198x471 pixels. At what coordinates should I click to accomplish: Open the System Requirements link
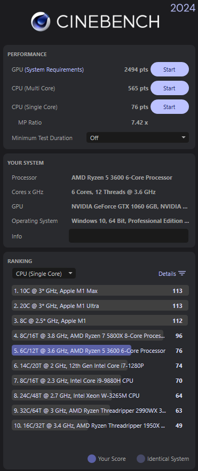pos(54,70)
